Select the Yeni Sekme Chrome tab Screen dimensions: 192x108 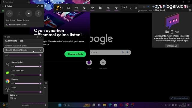point(16,2)
